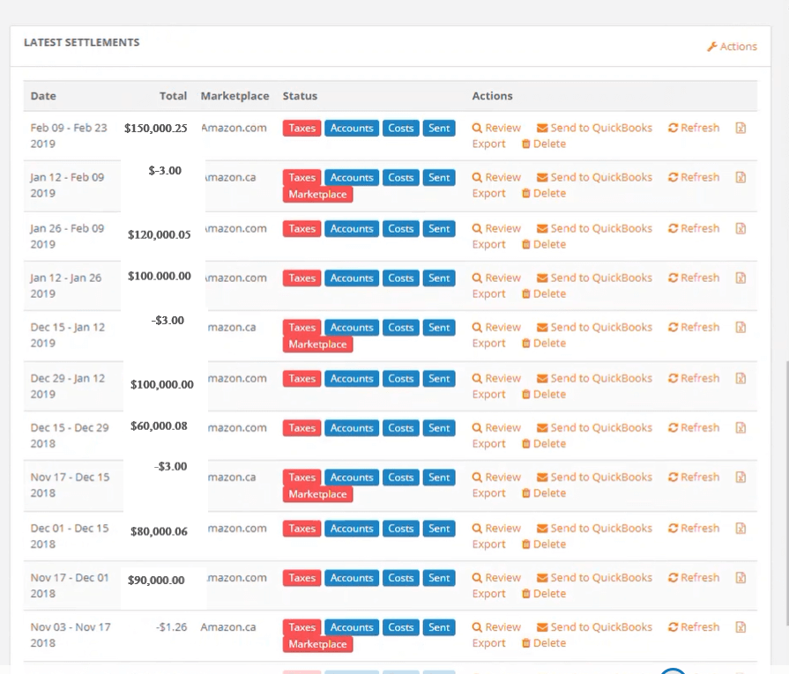The height and width of the screenshot is (674, 789).
Task: Delete the Nov 03 - Nov 17 settlement
Action: point(544,643)
